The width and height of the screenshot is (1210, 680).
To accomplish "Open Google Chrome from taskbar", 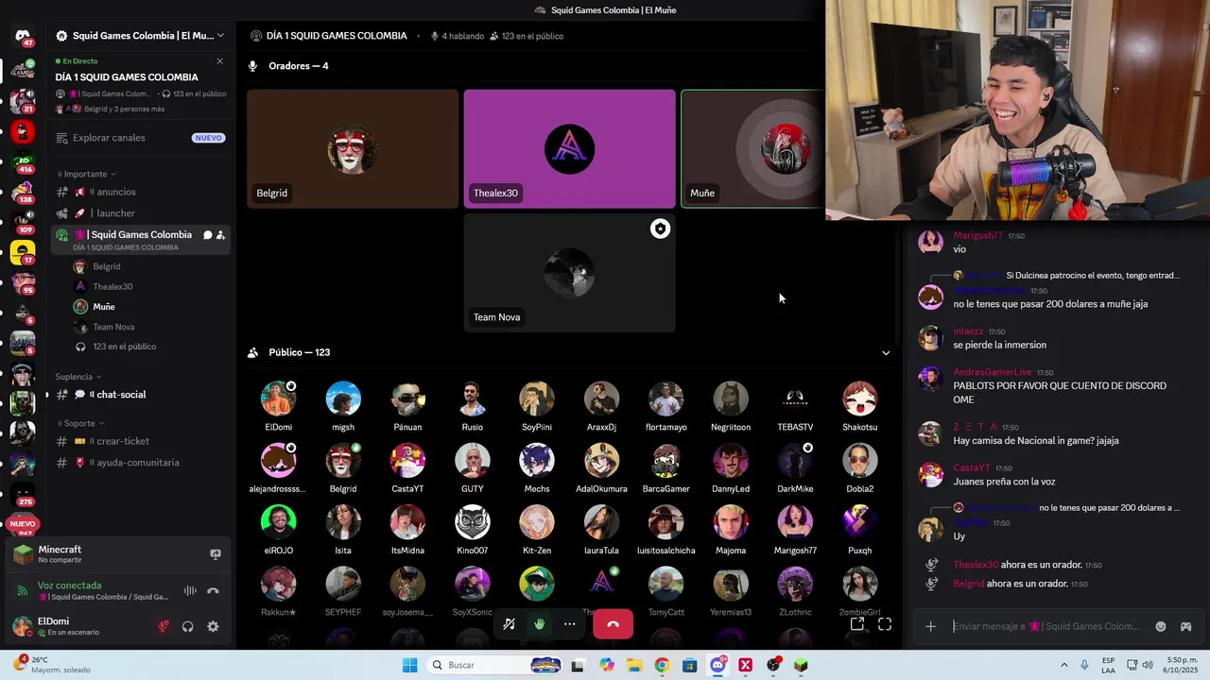I will (x=662, y=665).
